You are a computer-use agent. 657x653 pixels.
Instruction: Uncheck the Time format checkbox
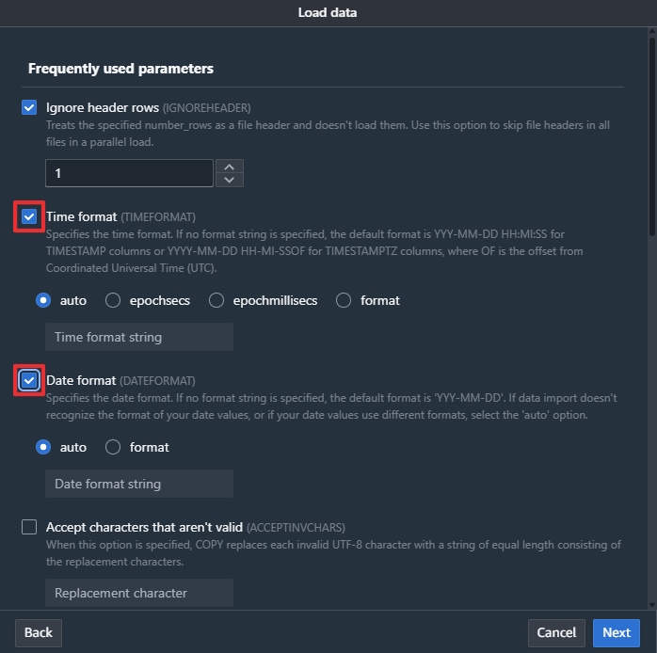pos(29,216)
